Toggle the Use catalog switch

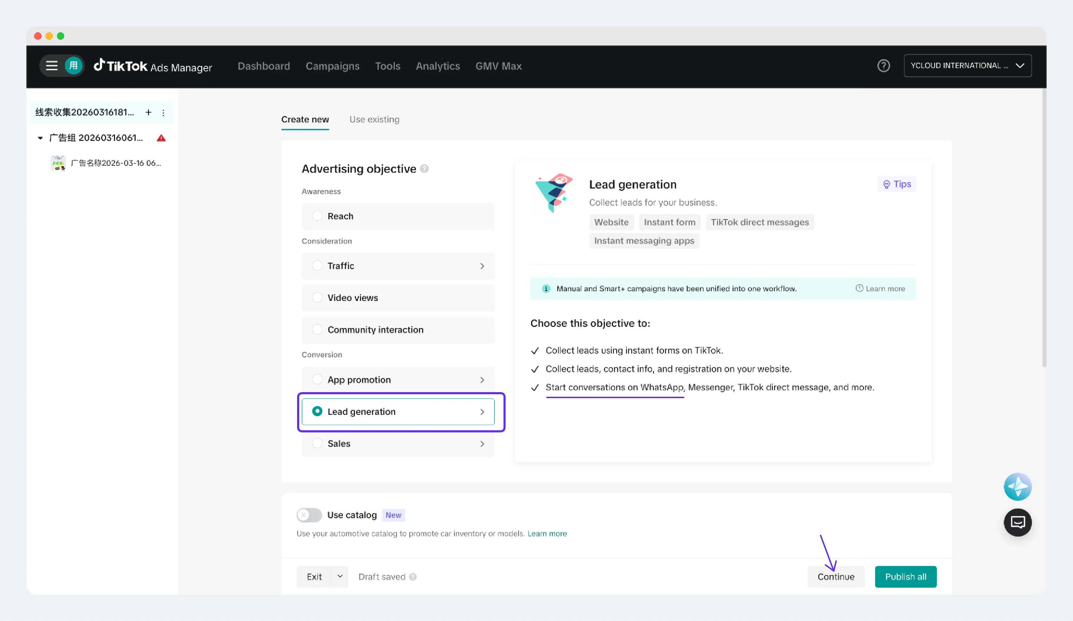pyautogui.click(x=309, y=515)
